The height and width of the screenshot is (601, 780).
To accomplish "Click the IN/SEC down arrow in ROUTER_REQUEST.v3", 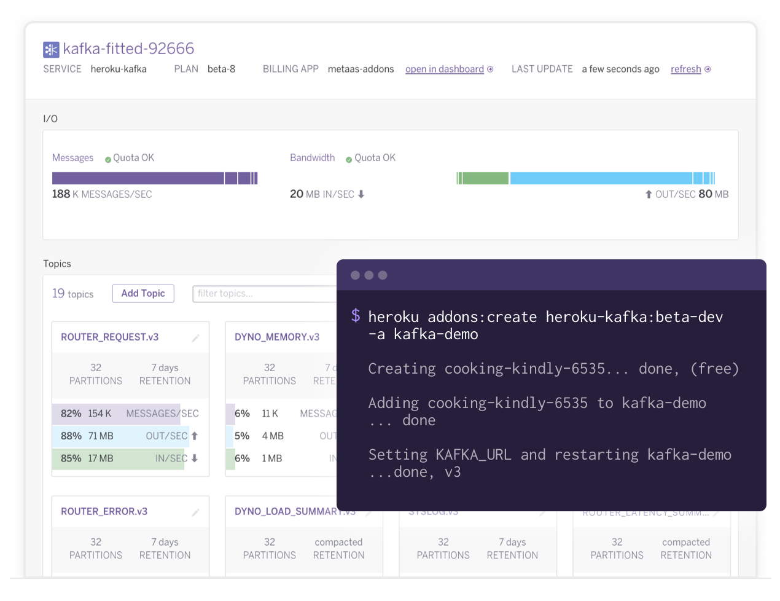I will point(195,458).
